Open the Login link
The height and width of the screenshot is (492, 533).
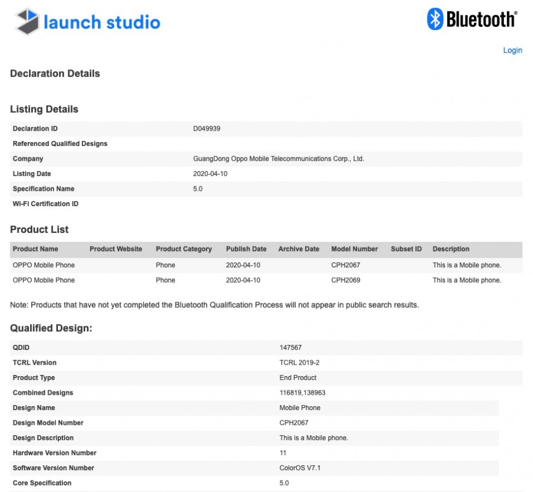click(512, 50)
